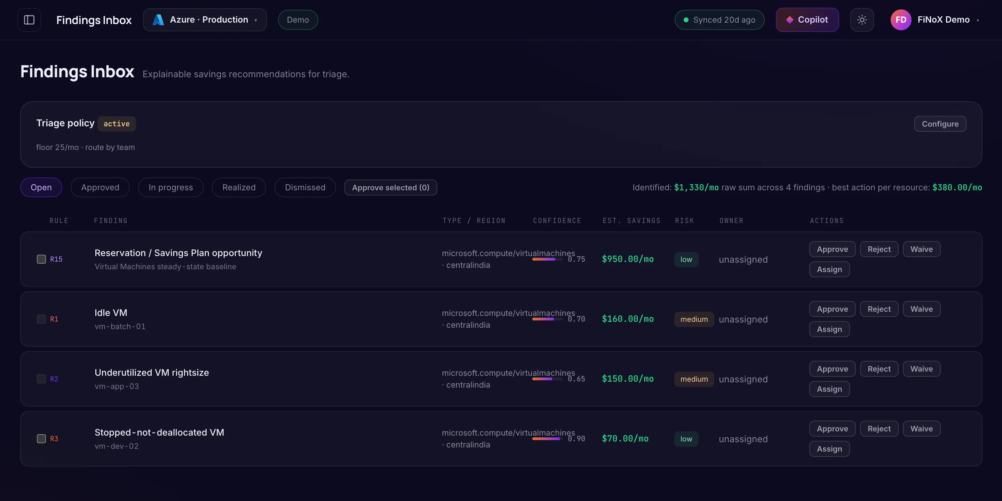Switch to the Dismissed tab
1002x501 pixels.
tap(305, 188)
